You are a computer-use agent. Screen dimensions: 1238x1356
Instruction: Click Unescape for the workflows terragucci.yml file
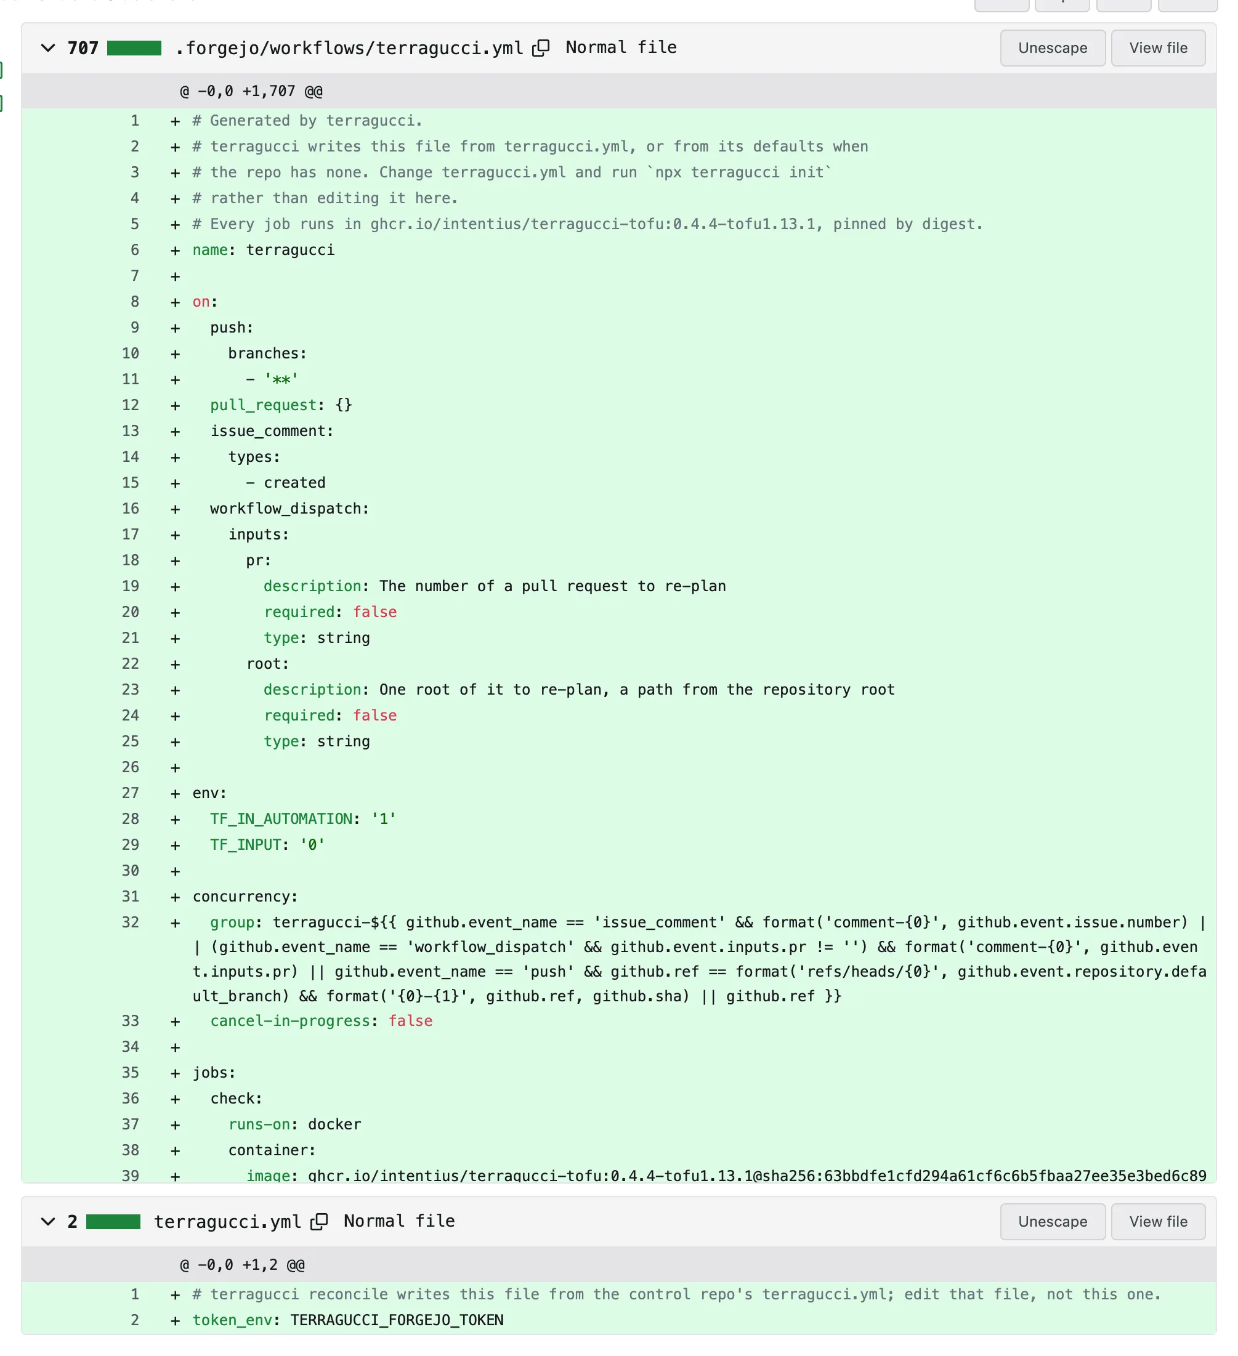tap(1052, 48)
